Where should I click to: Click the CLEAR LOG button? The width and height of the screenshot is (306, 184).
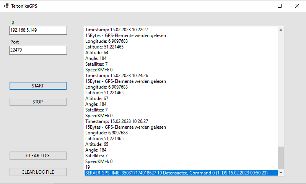tap(38, 156)
